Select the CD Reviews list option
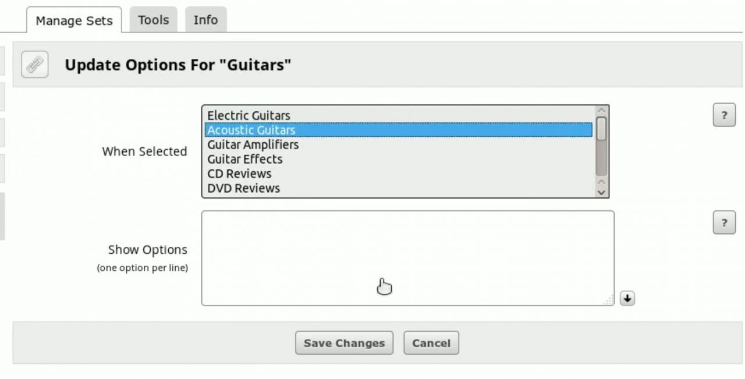 point(239,173)
